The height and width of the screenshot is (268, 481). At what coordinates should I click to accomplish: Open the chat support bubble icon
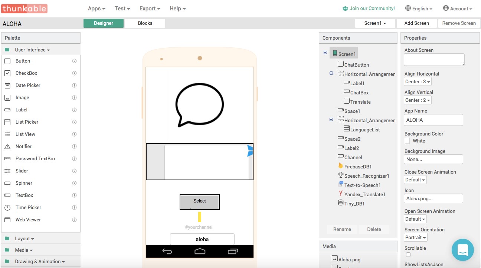[x=462, y=250]
